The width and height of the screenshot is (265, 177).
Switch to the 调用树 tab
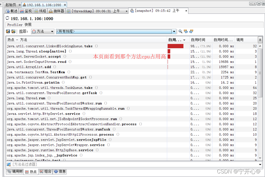pos(14,171)
